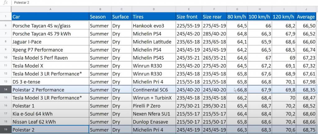Click the fx formula icon
The height and width of the screenshot is (134, 318).
(6, 2)
